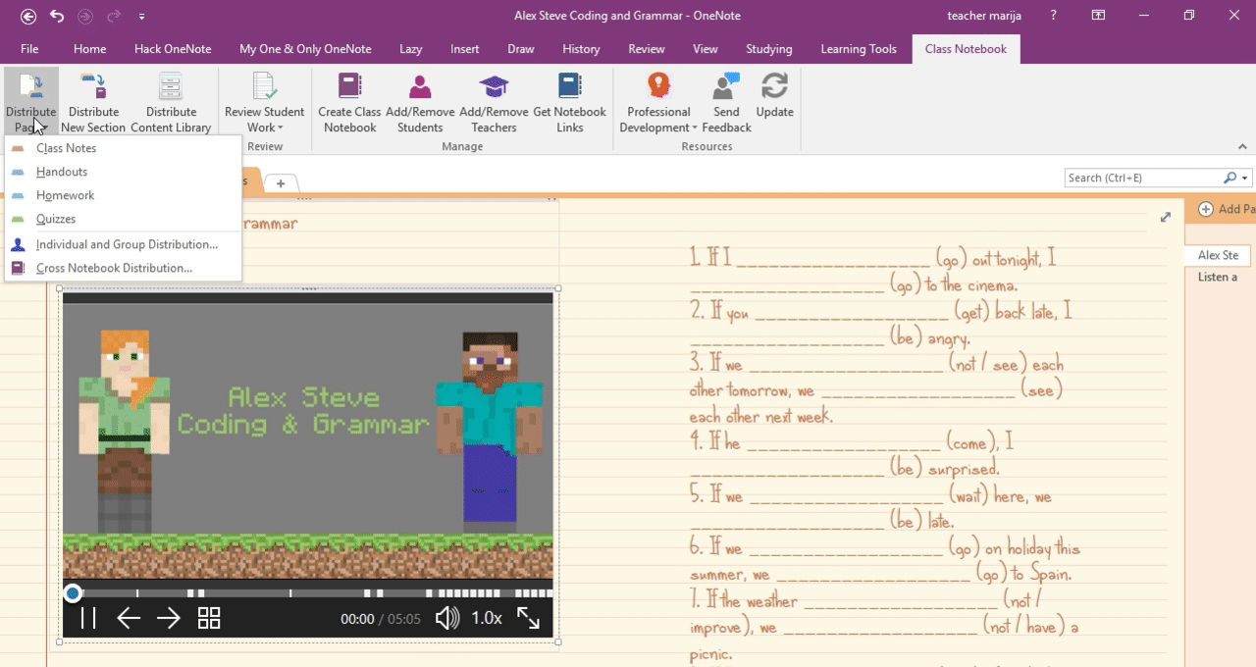Expand the Professional Development dropdown

(694, 128)
